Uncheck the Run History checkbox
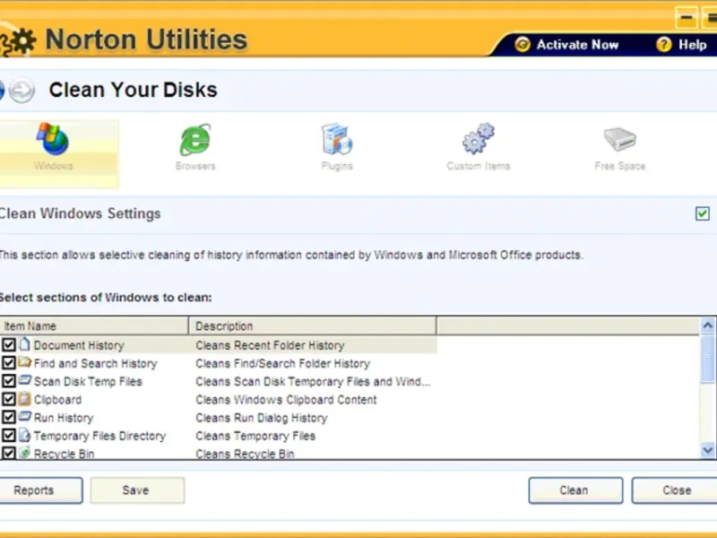The width and height of the screenshot is (717, 538). tap(9, 417)
